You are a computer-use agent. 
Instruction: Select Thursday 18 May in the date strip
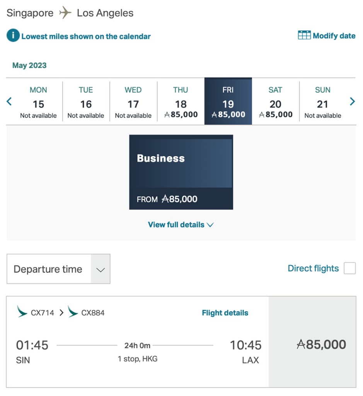tap(180, 101)
